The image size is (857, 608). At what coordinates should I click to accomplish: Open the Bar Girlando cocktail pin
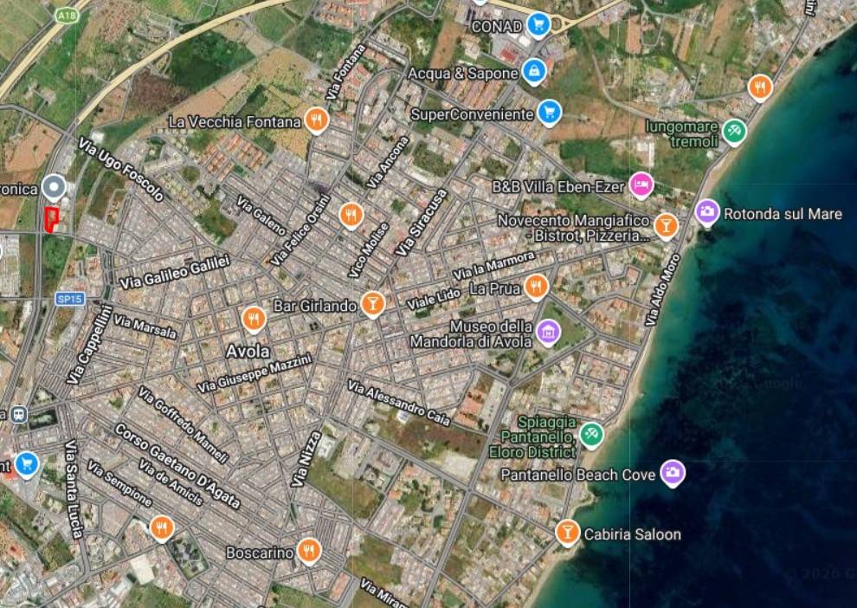pos(373,304)
